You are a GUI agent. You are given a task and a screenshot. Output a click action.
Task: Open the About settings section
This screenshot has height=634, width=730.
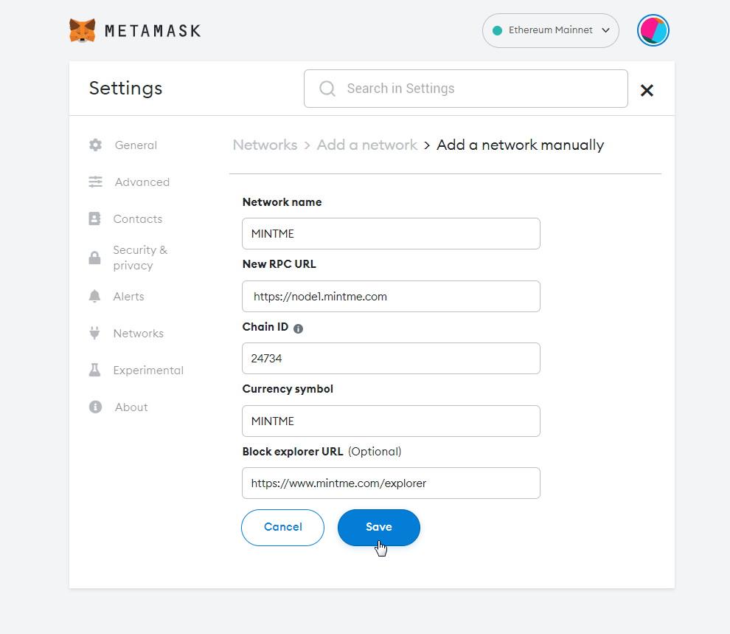tap(131, 407)
